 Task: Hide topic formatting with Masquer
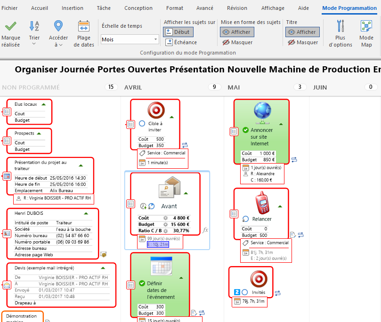[x=237, y=42]
